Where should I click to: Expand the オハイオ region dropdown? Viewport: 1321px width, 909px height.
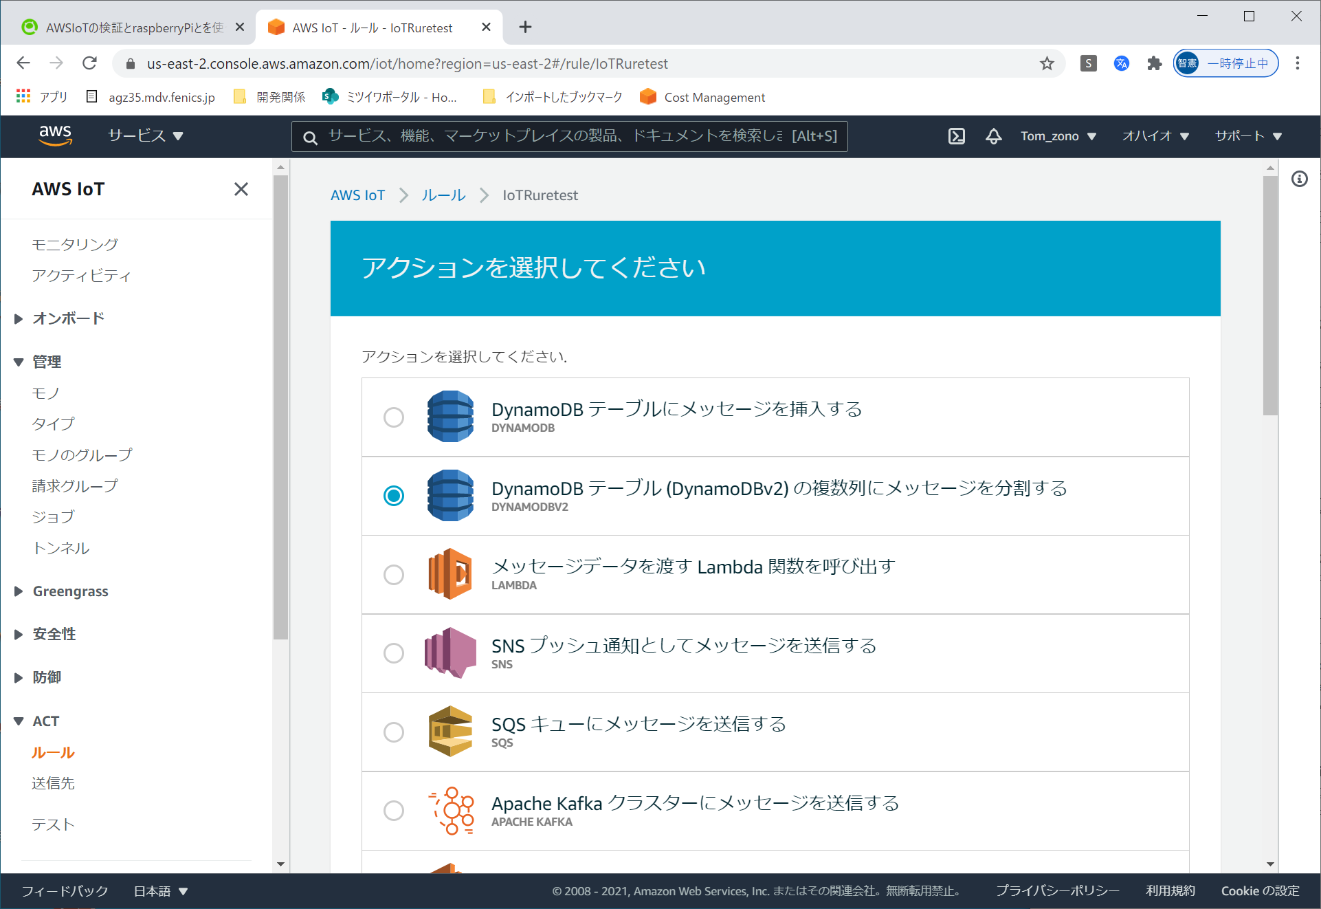click(x=1155, y=136)
